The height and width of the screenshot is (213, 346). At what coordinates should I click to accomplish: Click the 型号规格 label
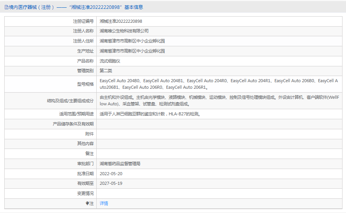[85, 84]
